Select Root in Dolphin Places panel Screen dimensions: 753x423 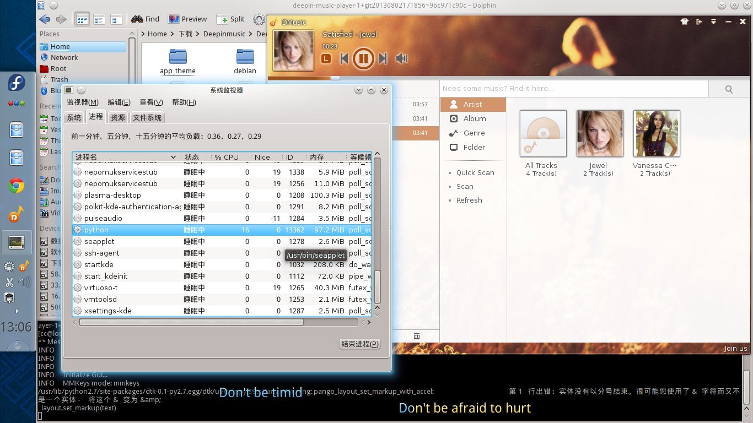tap(82, 68)
